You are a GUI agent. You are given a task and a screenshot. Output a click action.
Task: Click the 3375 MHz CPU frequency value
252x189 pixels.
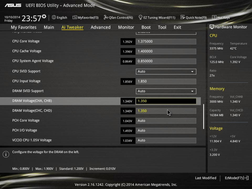216,48
